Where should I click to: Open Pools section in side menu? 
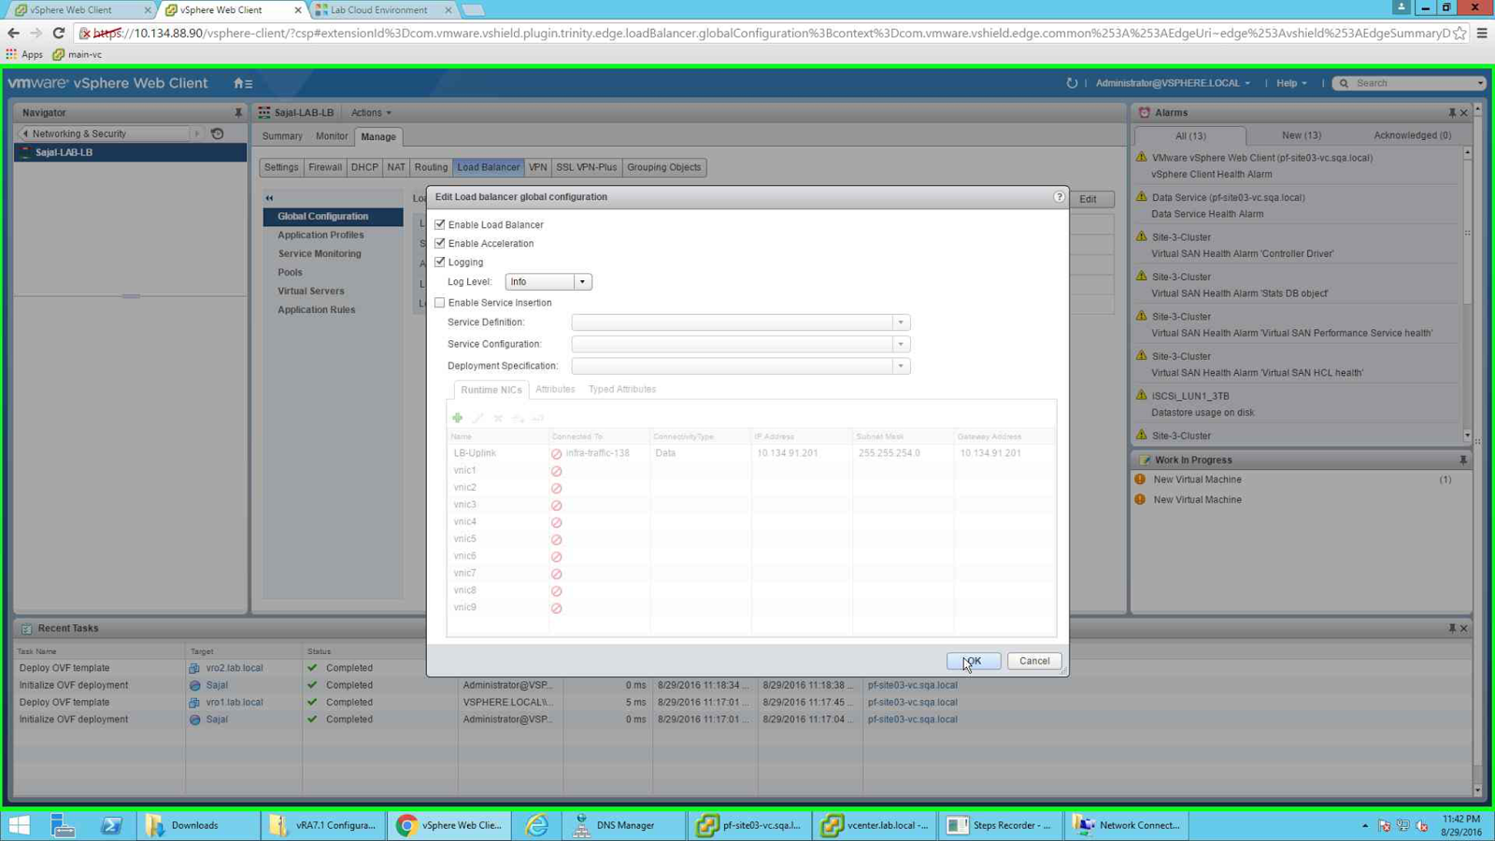290,273
